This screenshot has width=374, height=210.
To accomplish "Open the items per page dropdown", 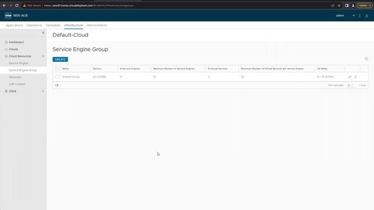I will coord(350,85).
